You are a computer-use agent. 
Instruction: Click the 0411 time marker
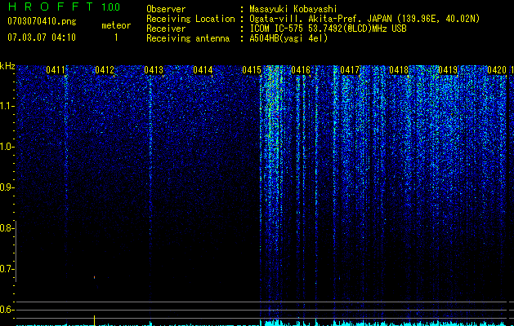click(56, 70)
